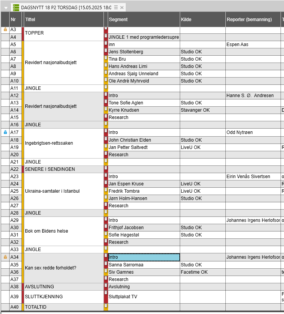The image size is (284, 314).
Task: Click the script icon for Sanna Sarromaa
Action: point(106,263)
